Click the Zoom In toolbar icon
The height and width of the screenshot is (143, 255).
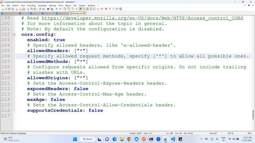pyautogui.click(x=56, y=9)
